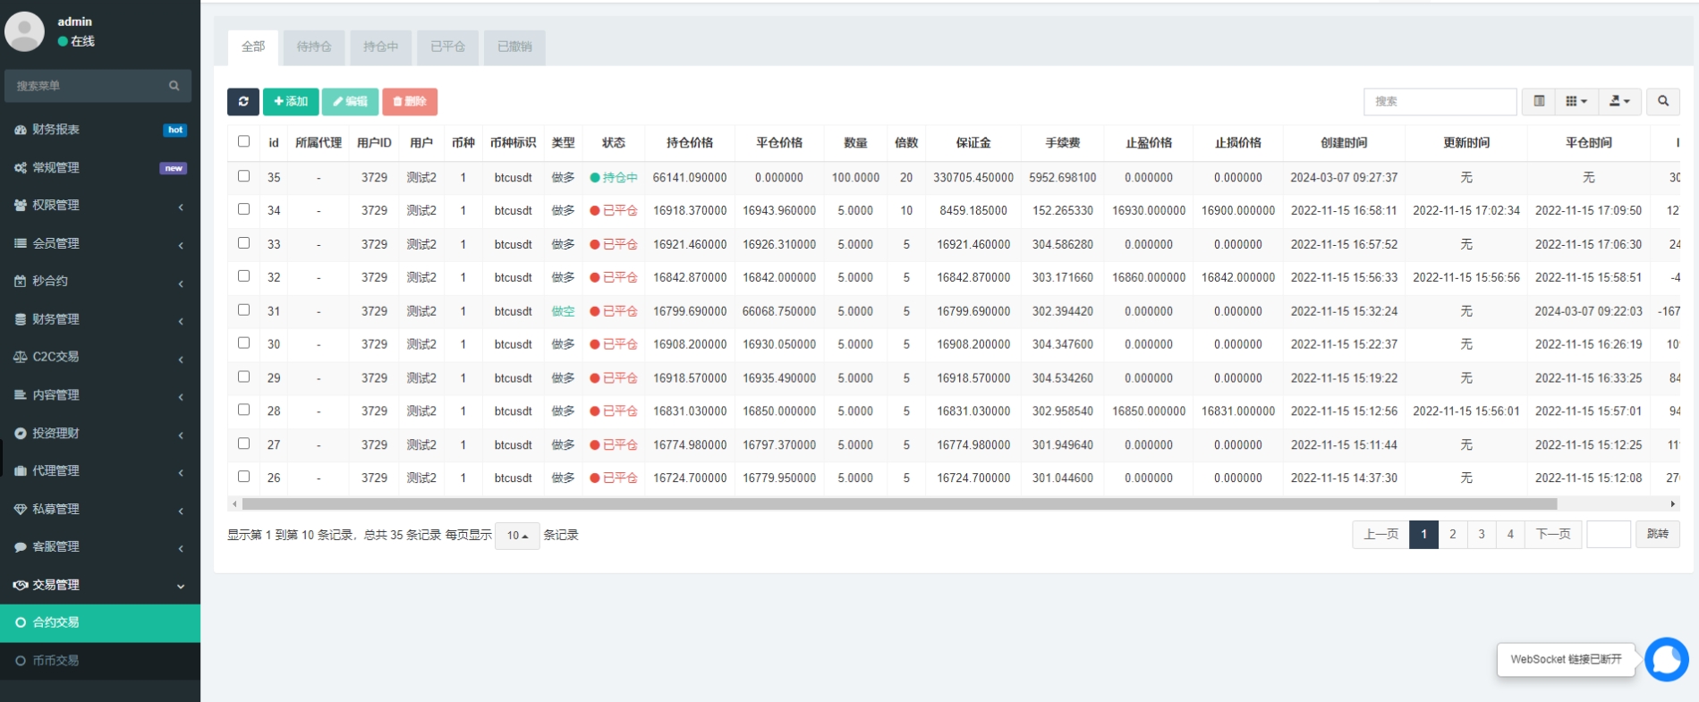Open the export data dropdown
Screen dimensions: 1699x702
1619,102
